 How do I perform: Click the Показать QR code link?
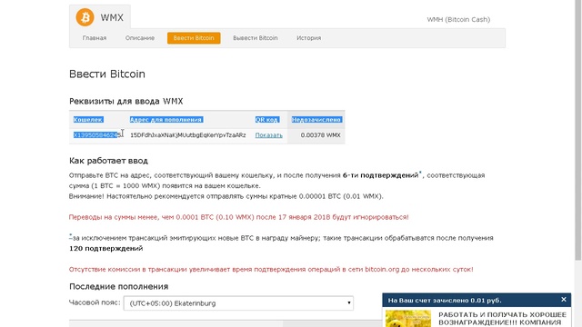pyautogui.click(x=269, y=135)
